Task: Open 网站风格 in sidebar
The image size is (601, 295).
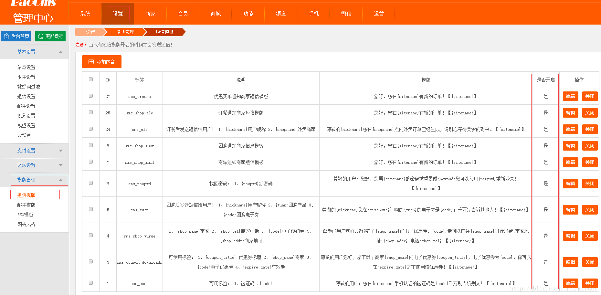Action: pos(26,224)
